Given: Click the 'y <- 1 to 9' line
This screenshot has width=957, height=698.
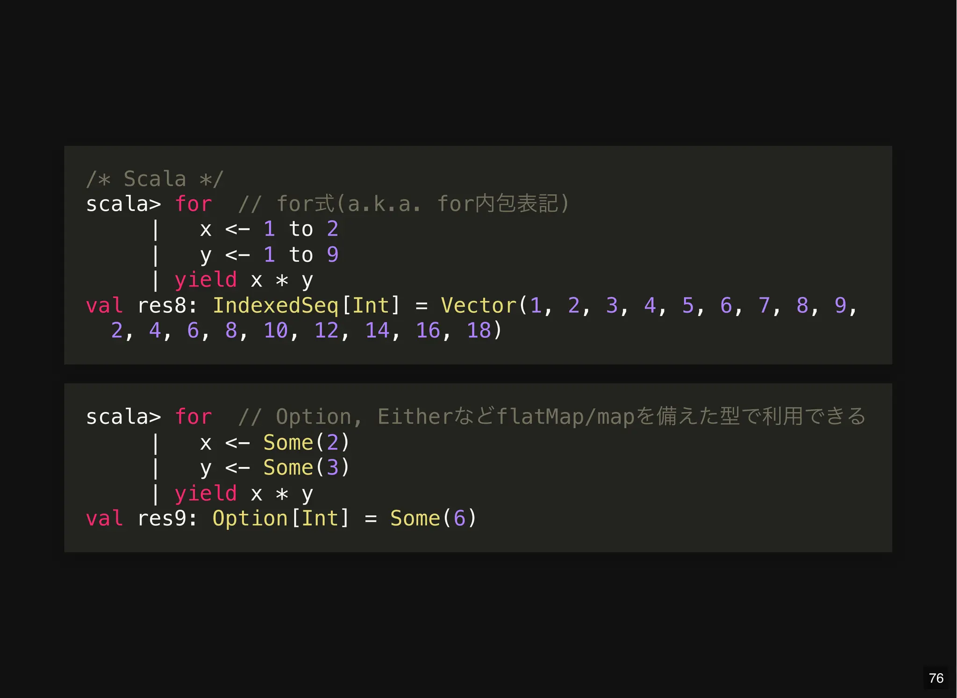Looking at the screenshot, I should (269, 255).
